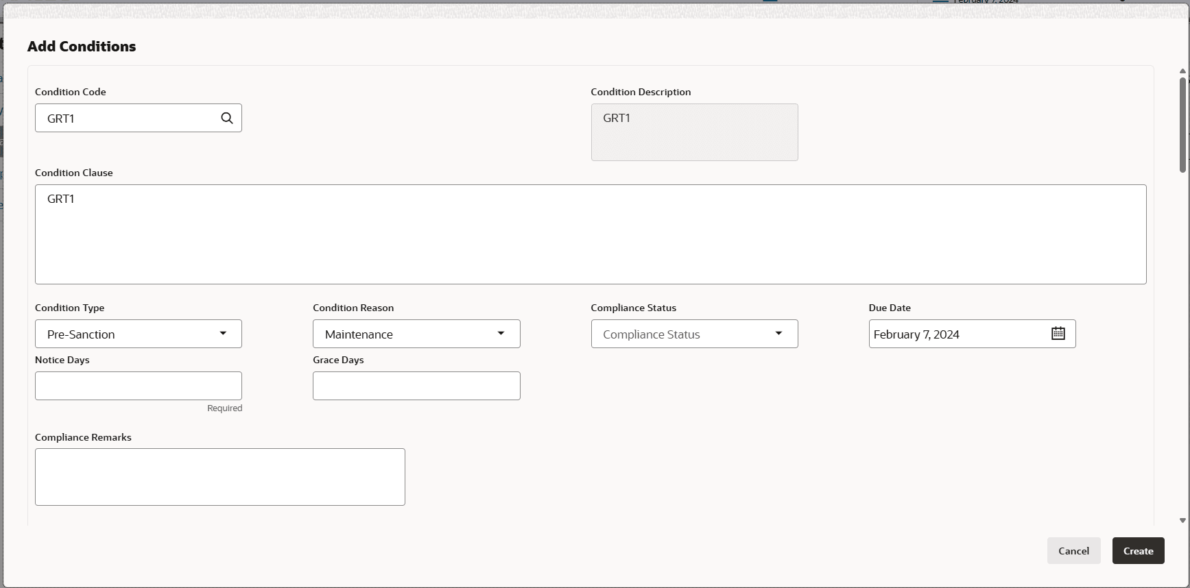Click the Condition Clause label
1190x588 pixels.
point(74,173)
